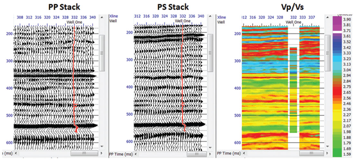Click Xline 328 label in PS Stack
Screen dimensions: 354x161
[x=173, y=16]
